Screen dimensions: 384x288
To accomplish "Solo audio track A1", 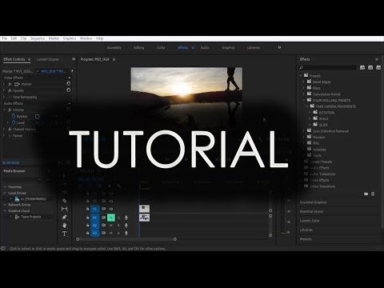I will point(118,218).
